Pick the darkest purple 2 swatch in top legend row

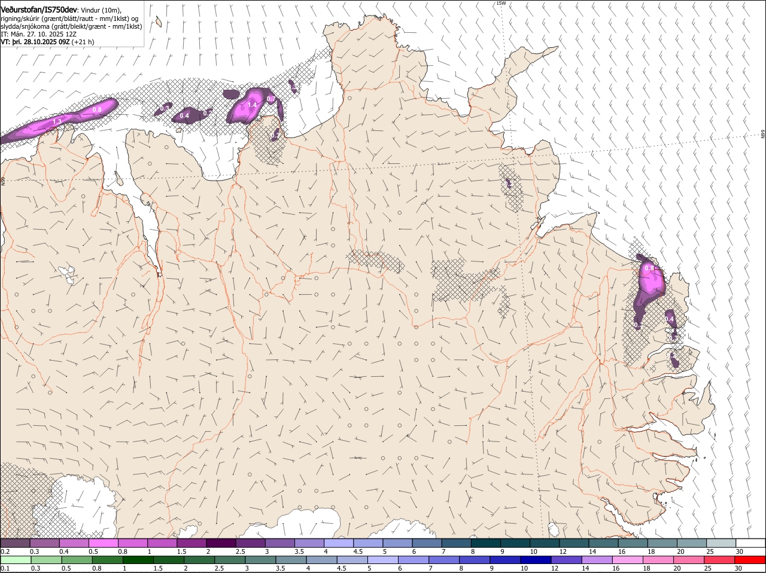221,542
